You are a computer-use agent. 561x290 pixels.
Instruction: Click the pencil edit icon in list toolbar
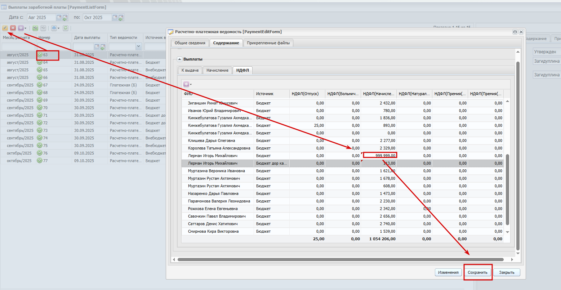tap(5, 28)
